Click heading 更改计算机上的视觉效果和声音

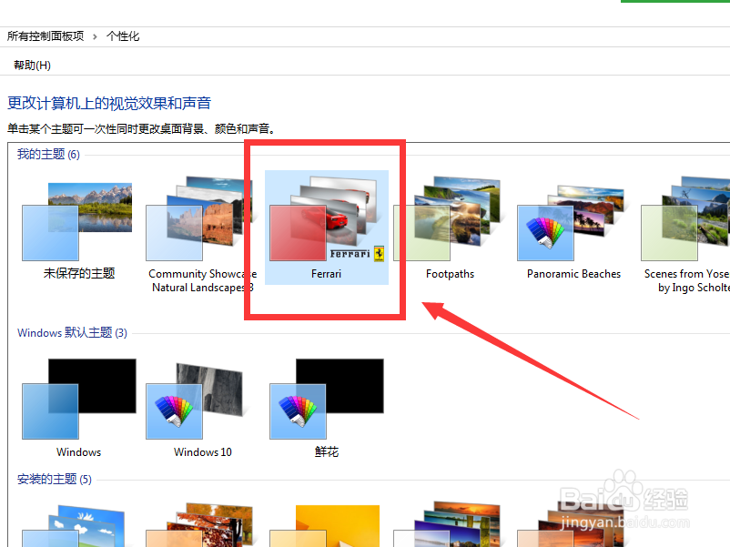coord(109,104)
